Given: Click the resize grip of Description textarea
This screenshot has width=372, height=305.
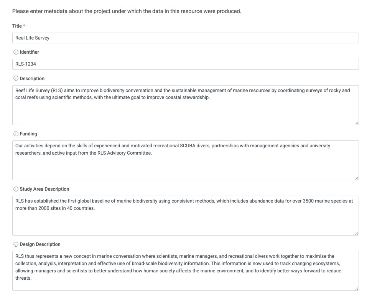Looking at the screenshot, I should (356, 122).
